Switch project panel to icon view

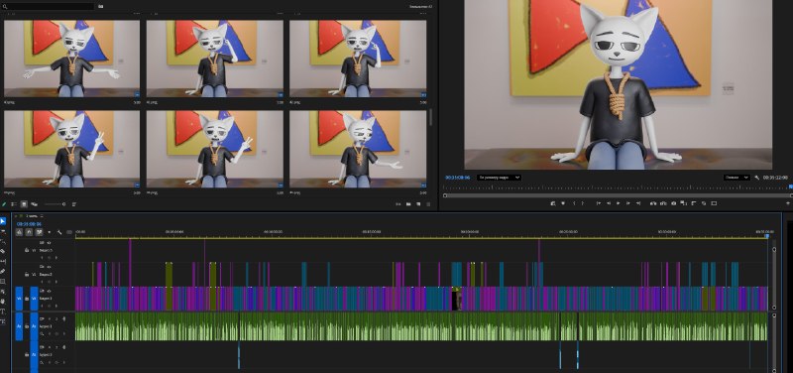coord(24,204)
